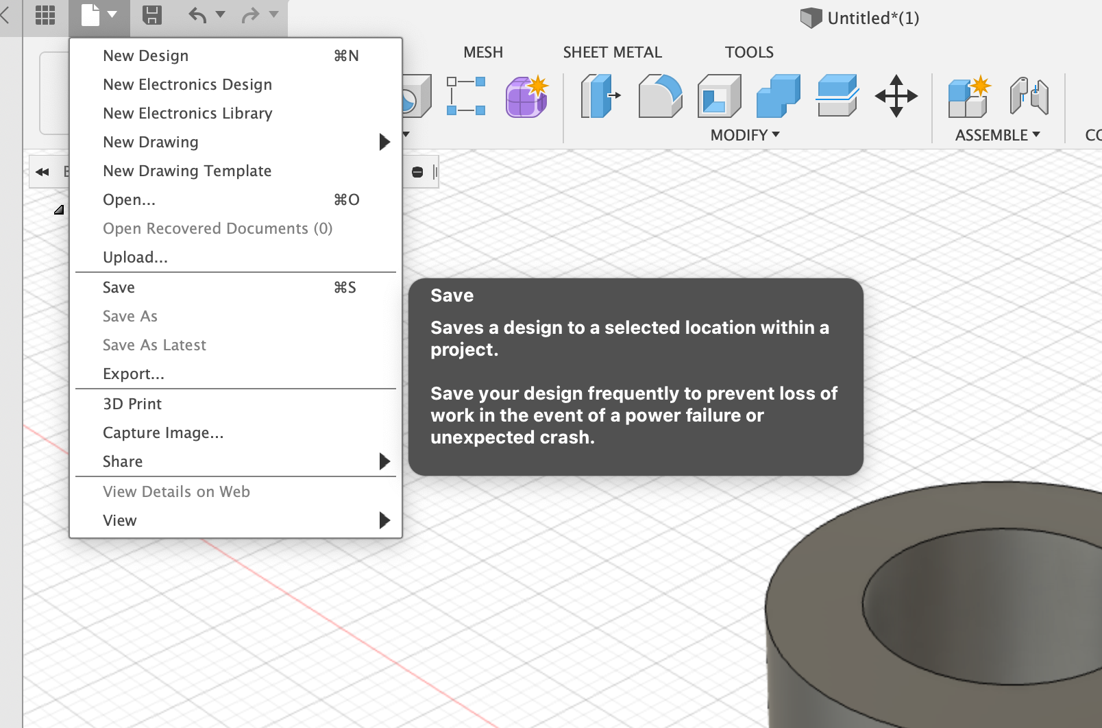Click the New Component icon under Assemble
Image resolution: width=1102 pixels, height=728 pixels.
tap(968, 97)
